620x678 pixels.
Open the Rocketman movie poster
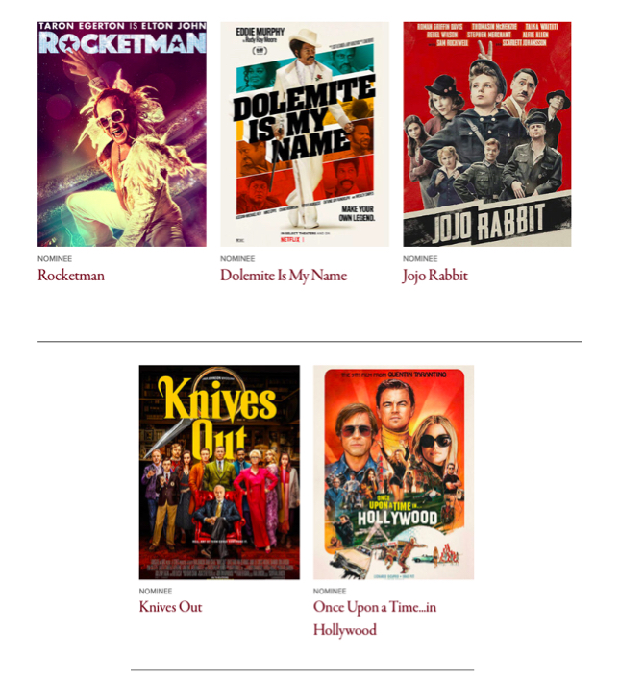121,134
